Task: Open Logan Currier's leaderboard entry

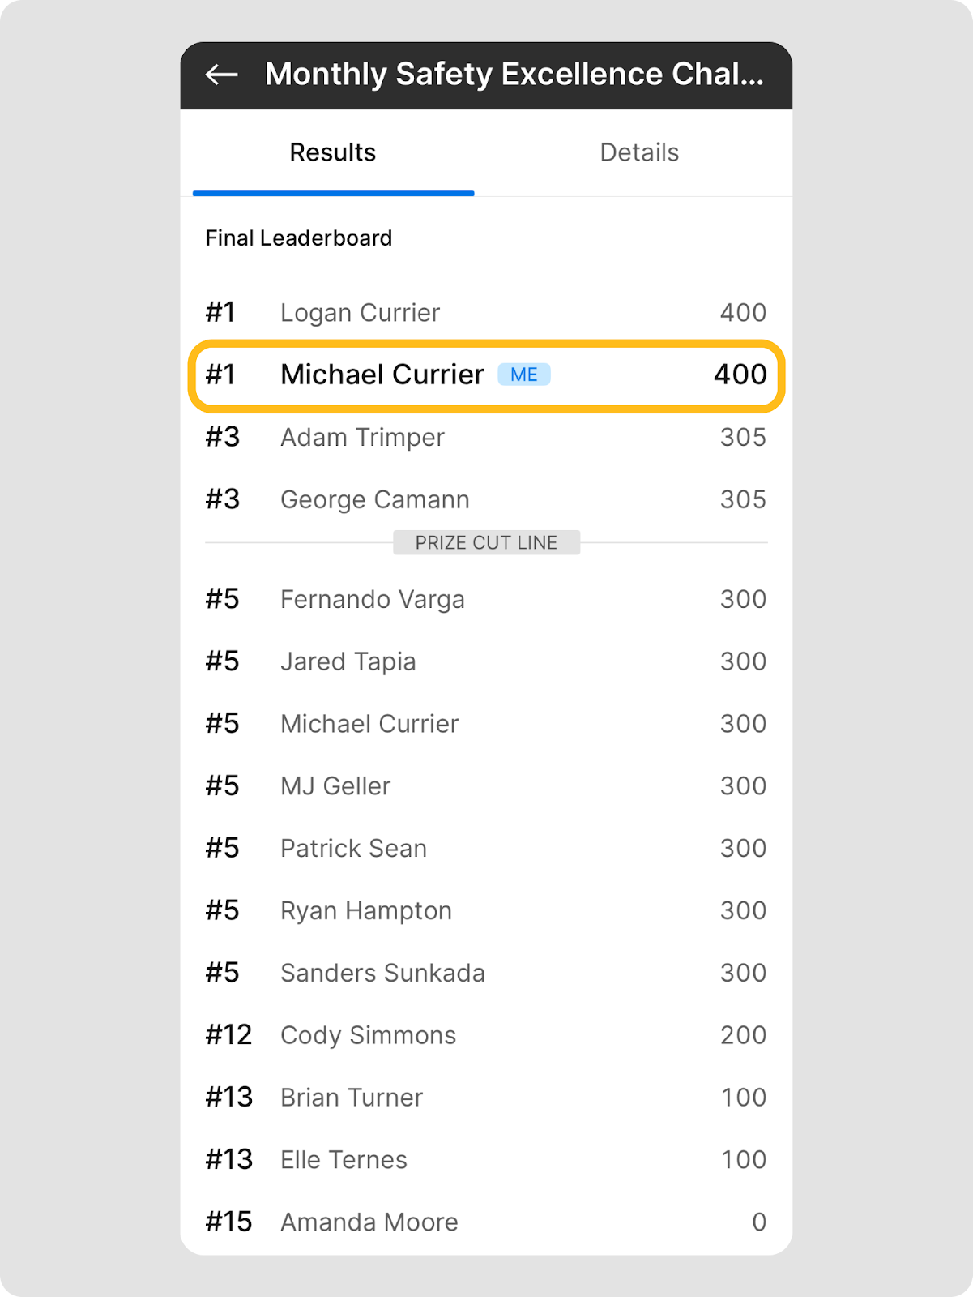Action: coord(486,313)
